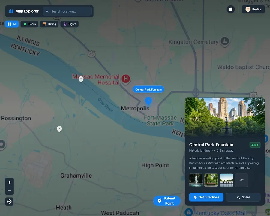Open the Profile menu

pyautogui.click(x=253, y=9)
